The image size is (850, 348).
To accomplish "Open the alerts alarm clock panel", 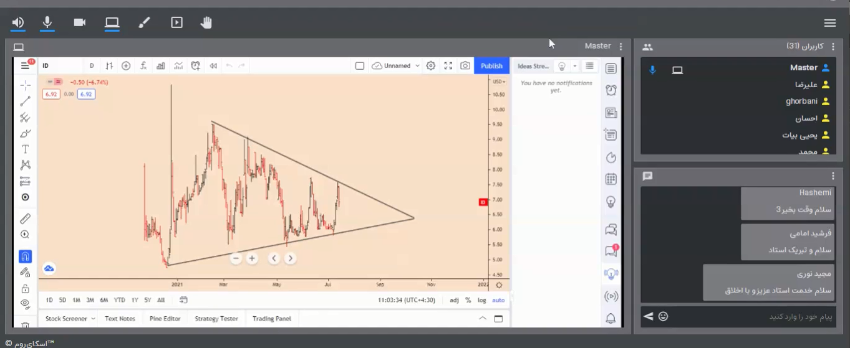I will point(611,90).
